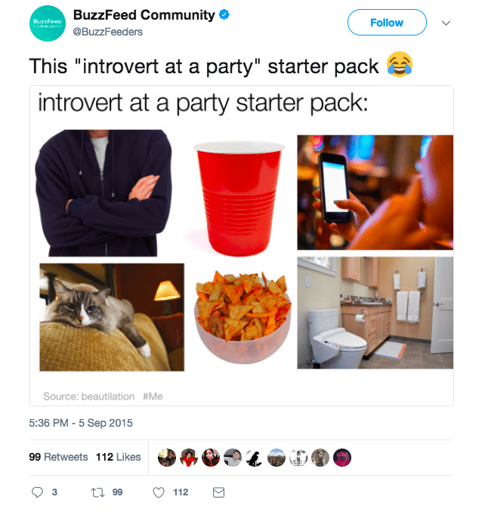The height and width of the screenshot is (512, 482).
Task: Click the BuzzFeed Community teal avatar
Action: (48, 23)
